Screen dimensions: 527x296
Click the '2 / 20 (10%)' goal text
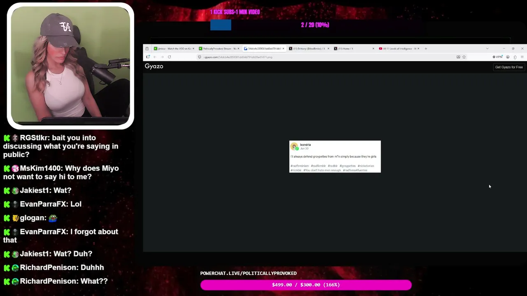tap(315, 25)
